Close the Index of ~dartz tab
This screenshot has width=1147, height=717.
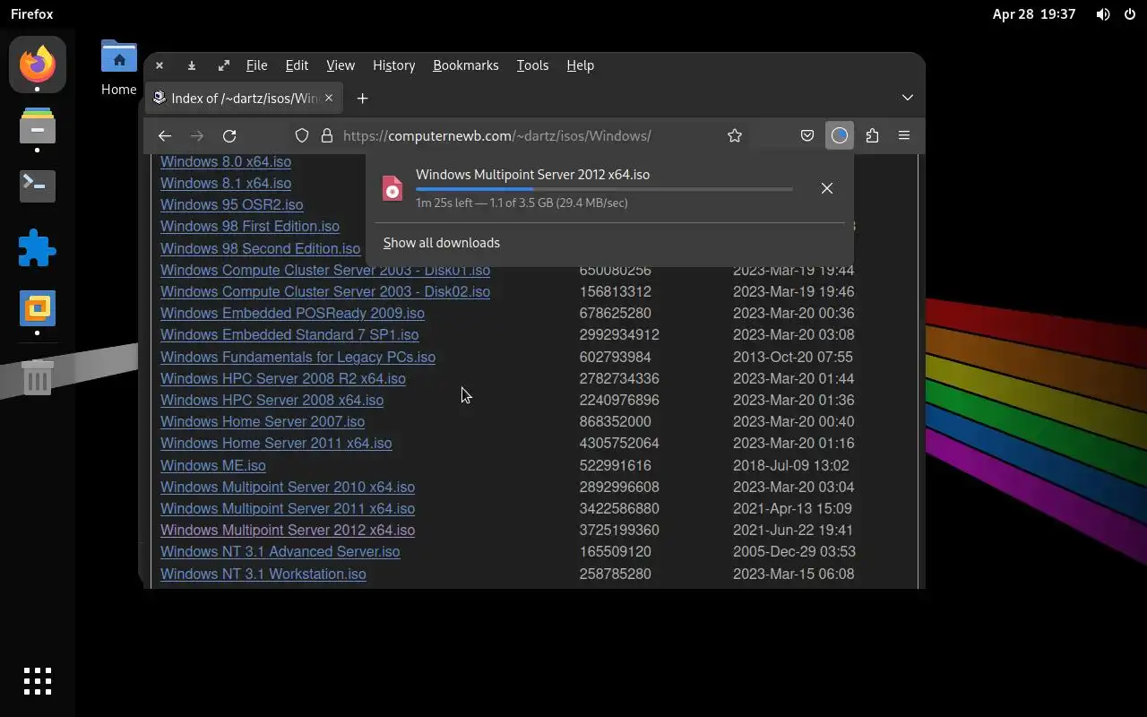(x=329, y=98)
